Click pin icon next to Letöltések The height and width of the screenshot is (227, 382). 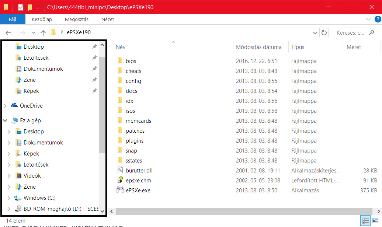tap(94, 57)
